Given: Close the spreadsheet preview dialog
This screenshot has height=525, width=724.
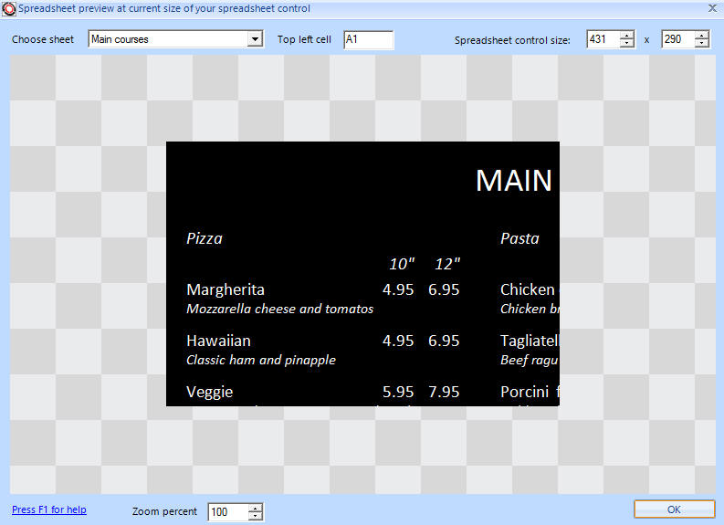Looking at the screenshot, I should (712, 8).
